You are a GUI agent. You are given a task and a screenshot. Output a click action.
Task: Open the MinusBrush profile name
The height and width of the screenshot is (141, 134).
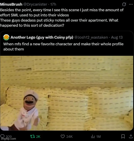[11, 4]
